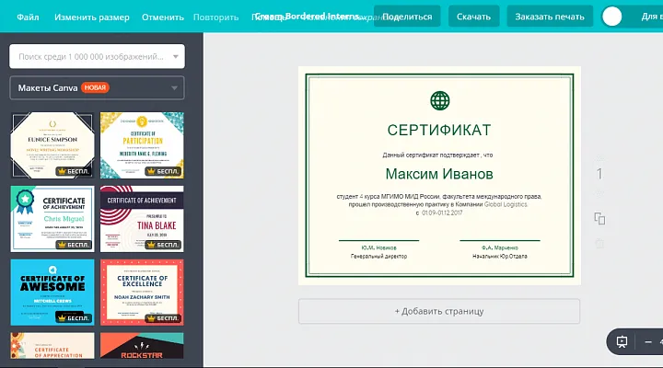
Task: Click Добавить страницу button
Action: 438,311
